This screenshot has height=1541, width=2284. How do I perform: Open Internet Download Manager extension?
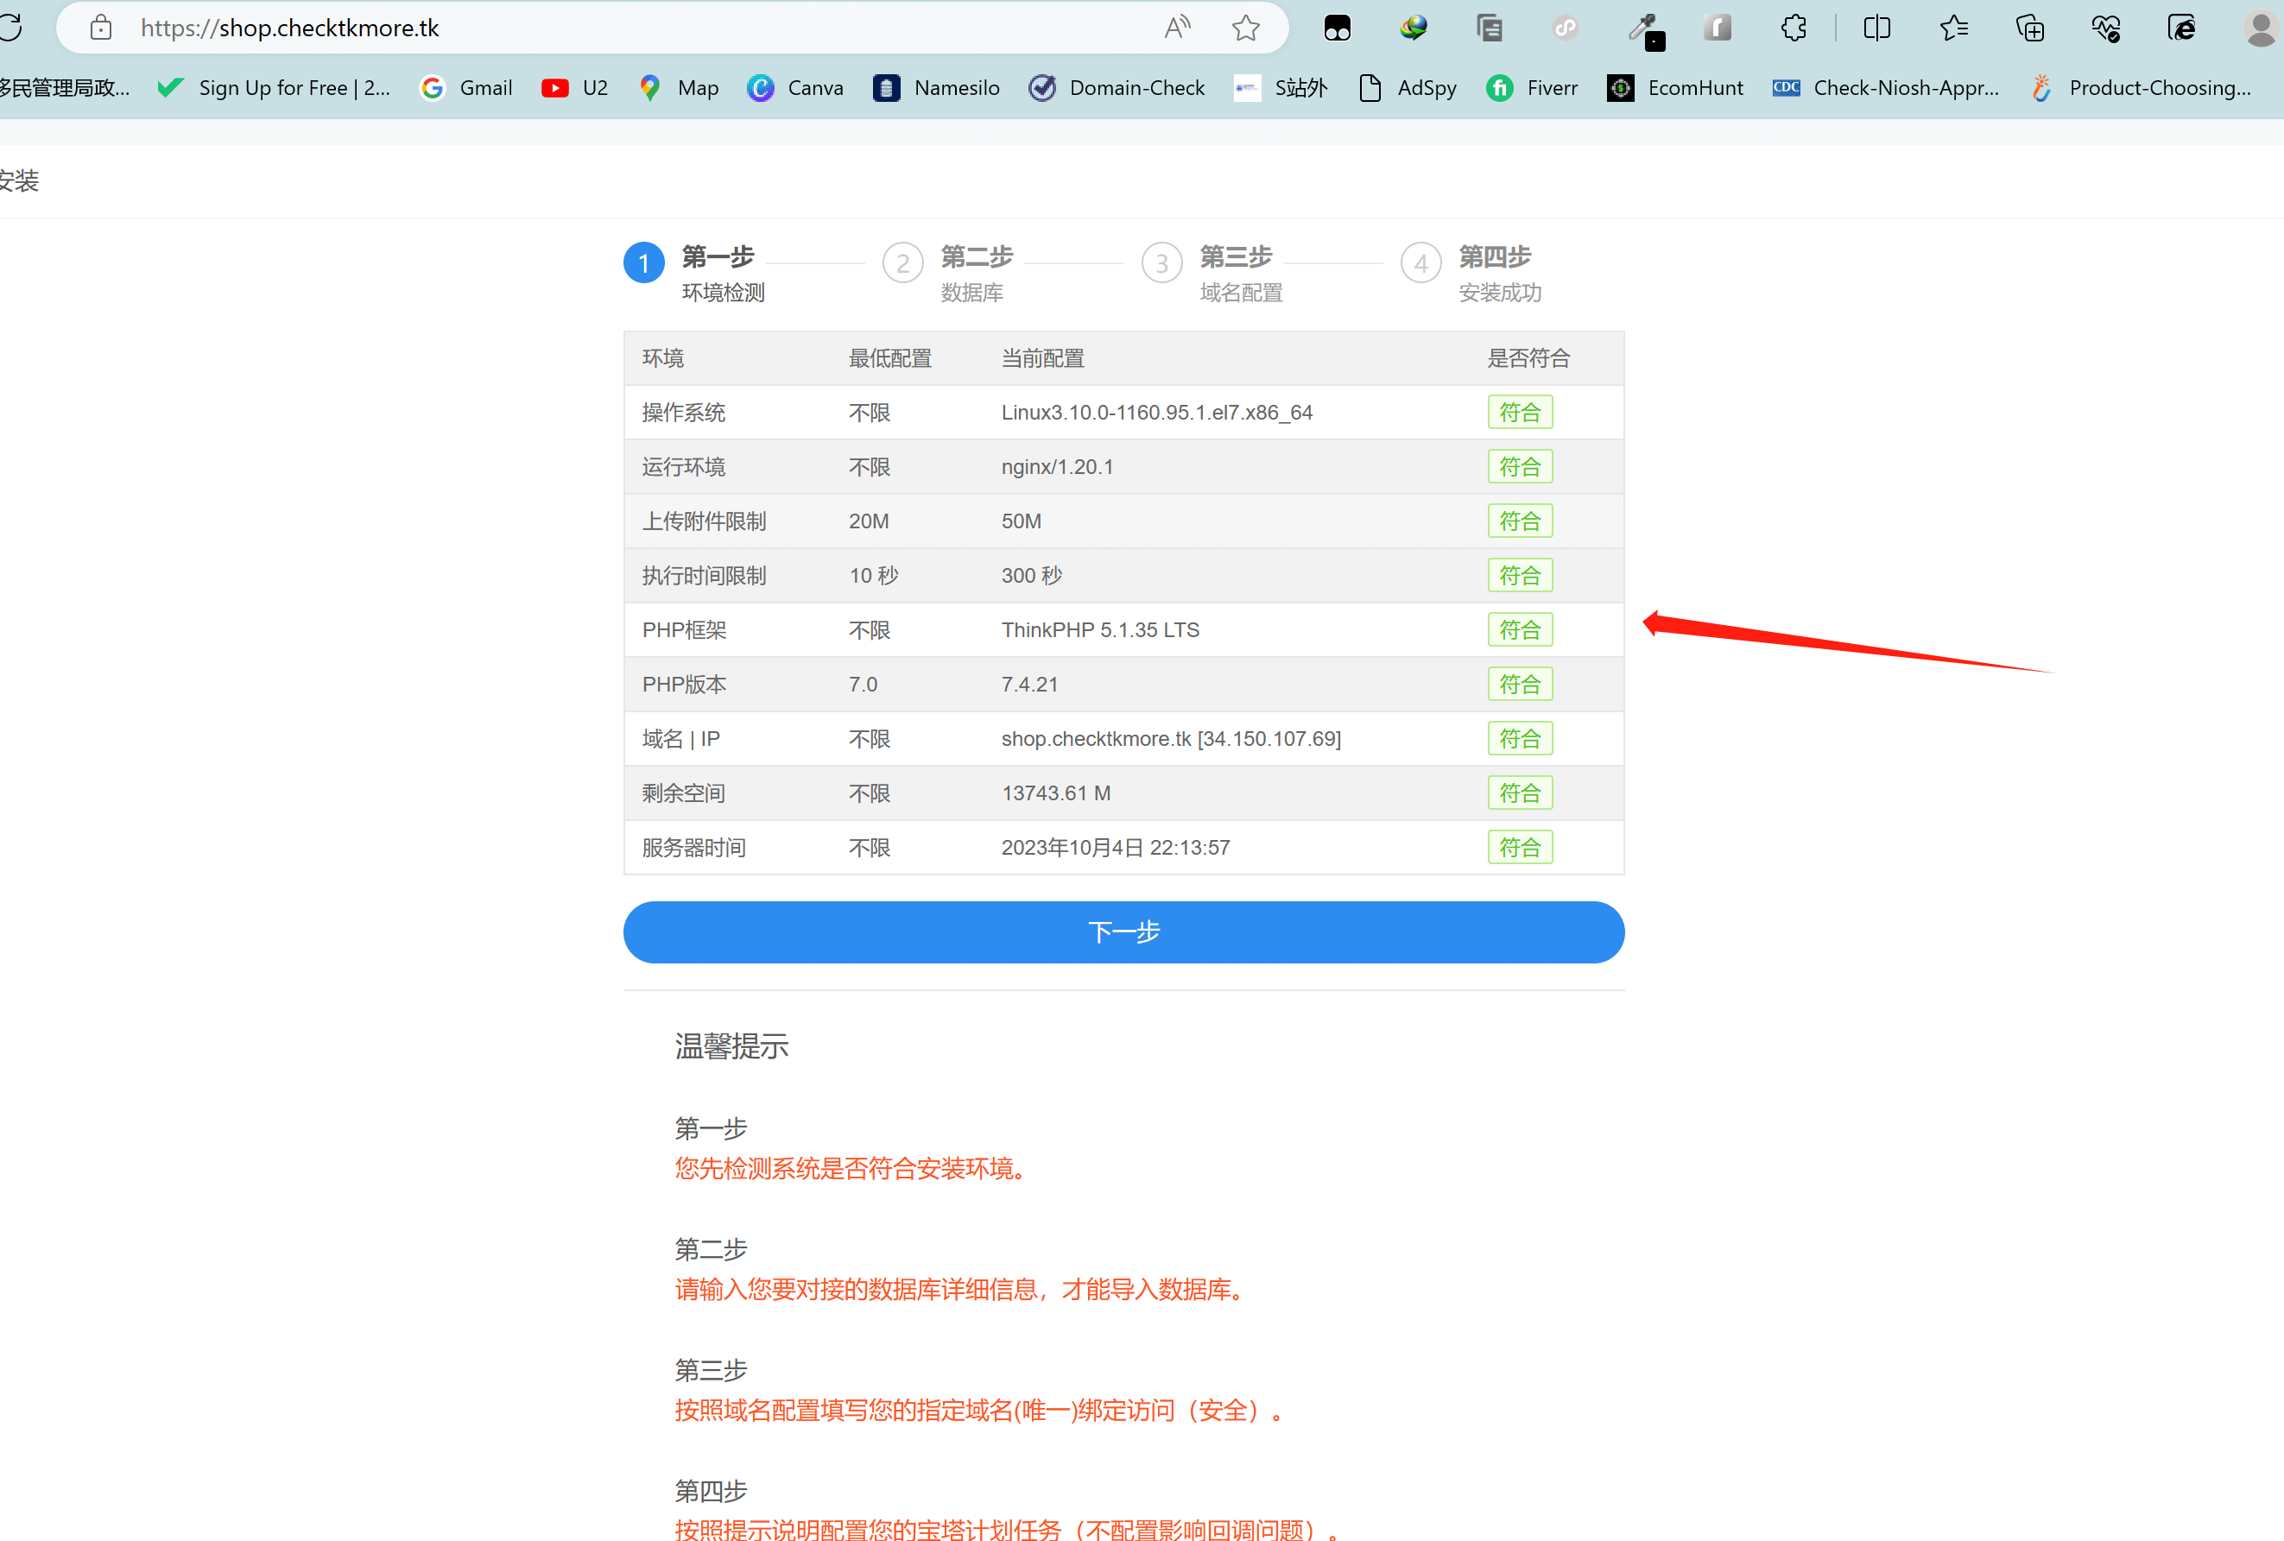point(1414,28)
